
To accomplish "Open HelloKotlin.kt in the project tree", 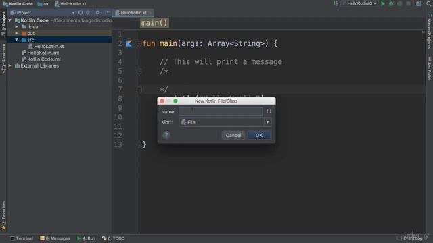I will tap(49, 47).
